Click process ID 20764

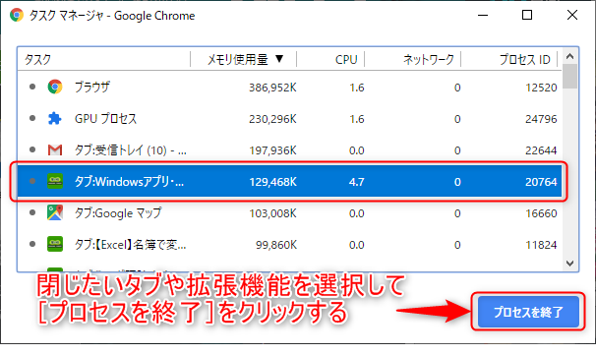(x=541, y=182)
